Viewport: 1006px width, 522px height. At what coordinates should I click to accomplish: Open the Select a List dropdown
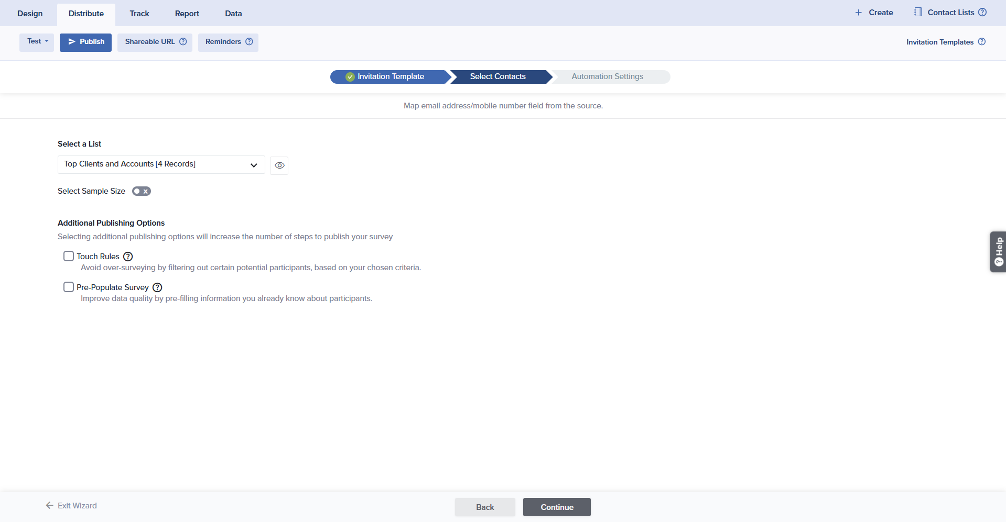click(x=161, y=164)
